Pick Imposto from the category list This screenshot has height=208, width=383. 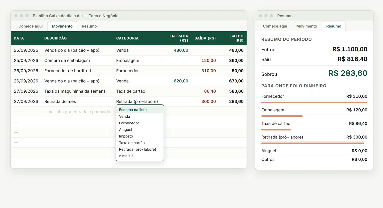point(140,136)
